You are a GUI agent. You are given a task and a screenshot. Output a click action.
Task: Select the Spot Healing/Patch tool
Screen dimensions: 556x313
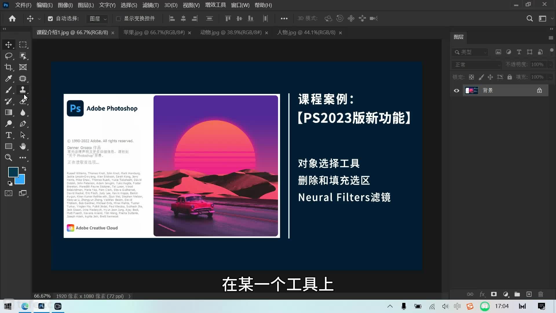pos(23,79)
